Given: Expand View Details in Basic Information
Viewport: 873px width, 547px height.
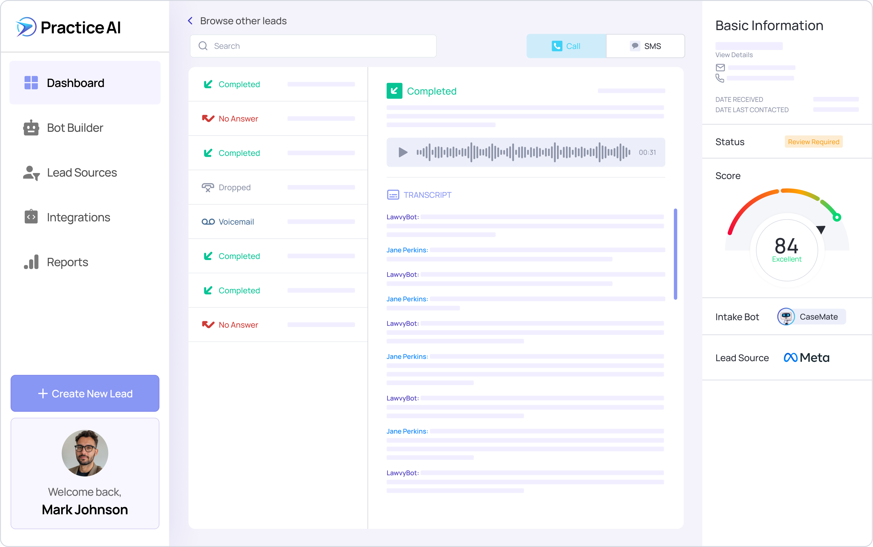Looking at the screenshot, I should point(734,55).
